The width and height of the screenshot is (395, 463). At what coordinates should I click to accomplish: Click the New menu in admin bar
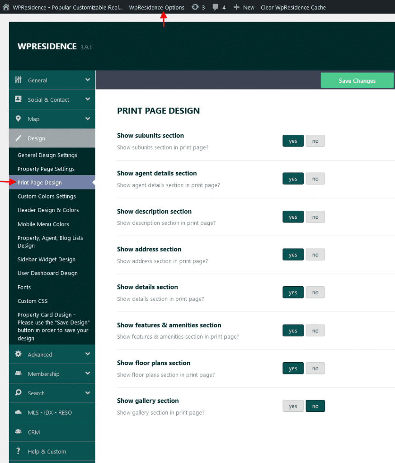[244, 7]
